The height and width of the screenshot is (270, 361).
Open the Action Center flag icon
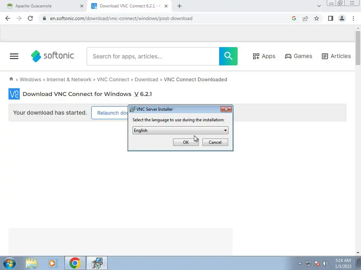tap(317, 263)
